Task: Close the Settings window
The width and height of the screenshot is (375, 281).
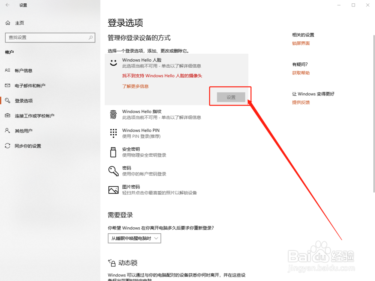Action: coord(367,5)
